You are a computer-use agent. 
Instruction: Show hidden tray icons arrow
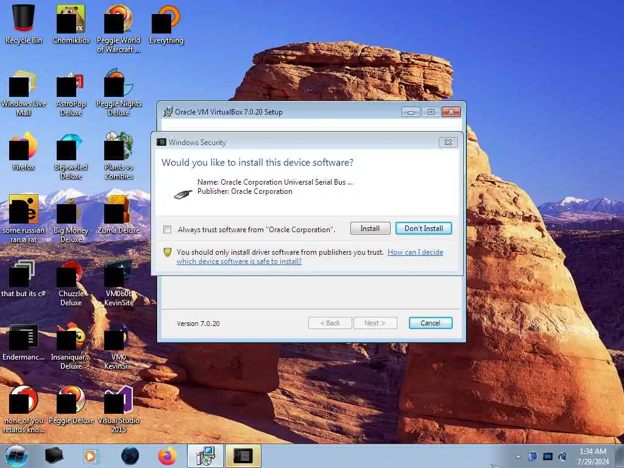tap(518, 456)
